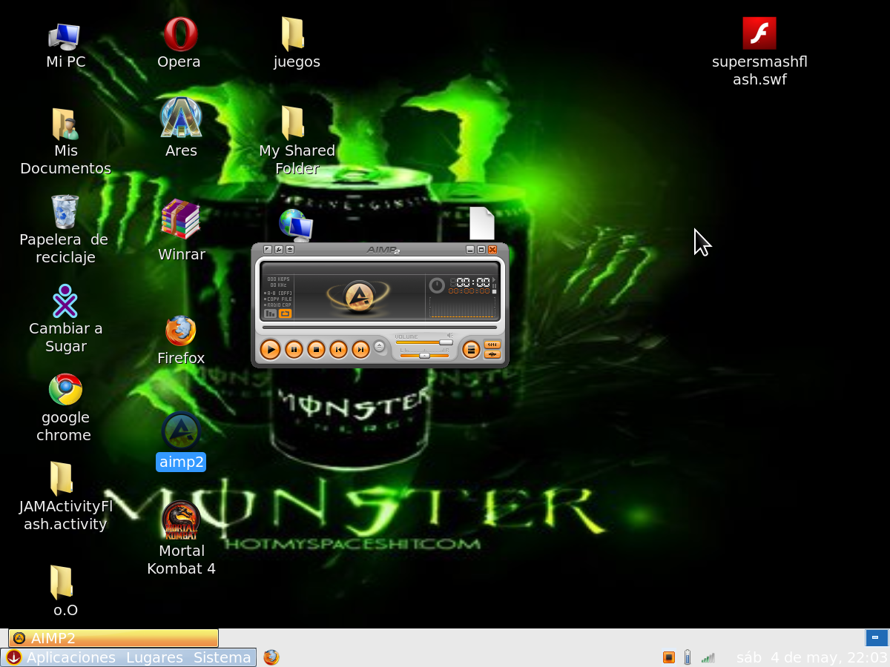Open the juegos folder
This screenshot has height=667, width=890.
click(296, 44)
